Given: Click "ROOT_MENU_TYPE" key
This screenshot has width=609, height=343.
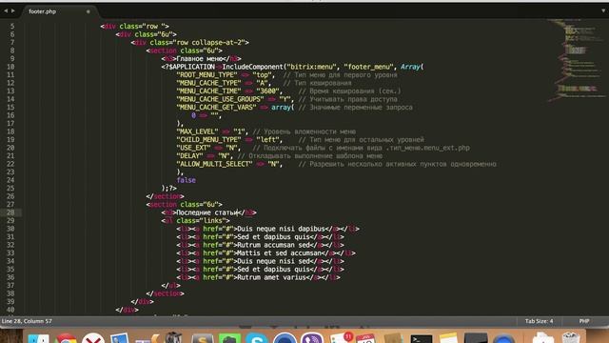Looking at the screenshot, I should pos(207,75).
